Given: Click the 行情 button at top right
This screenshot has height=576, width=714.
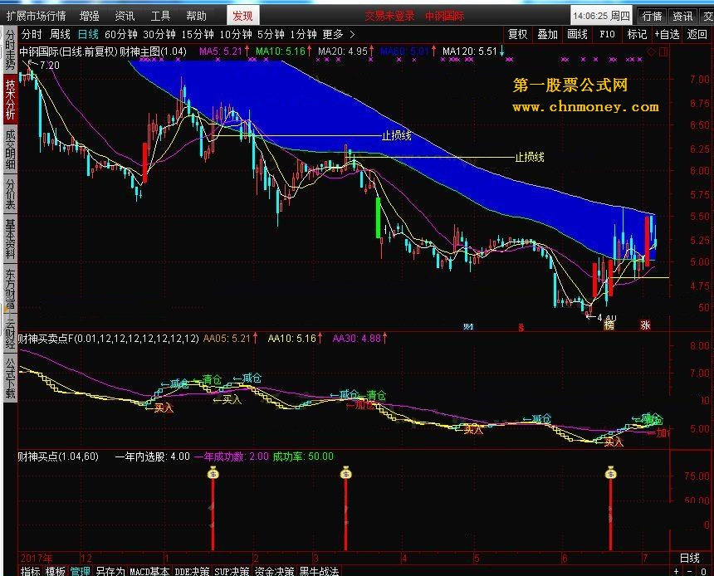Looking at the screenshot, I should (x=652, y=17).
